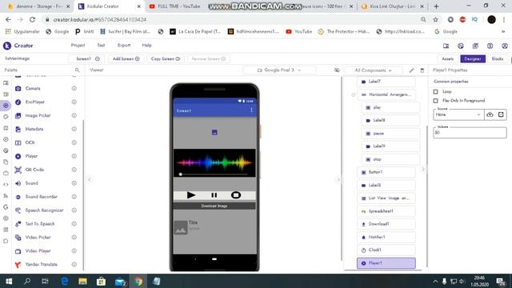Viewport: 512px width, 288px height.
Task: Add the Camera component from palette
Action: click(x=33, y=89)
